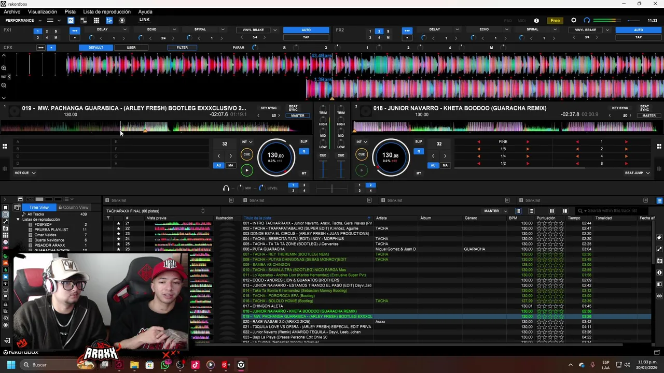Enable MA manual loop mode on deck 1
This screenshot has width=664, height=373.
click(231, 165)
